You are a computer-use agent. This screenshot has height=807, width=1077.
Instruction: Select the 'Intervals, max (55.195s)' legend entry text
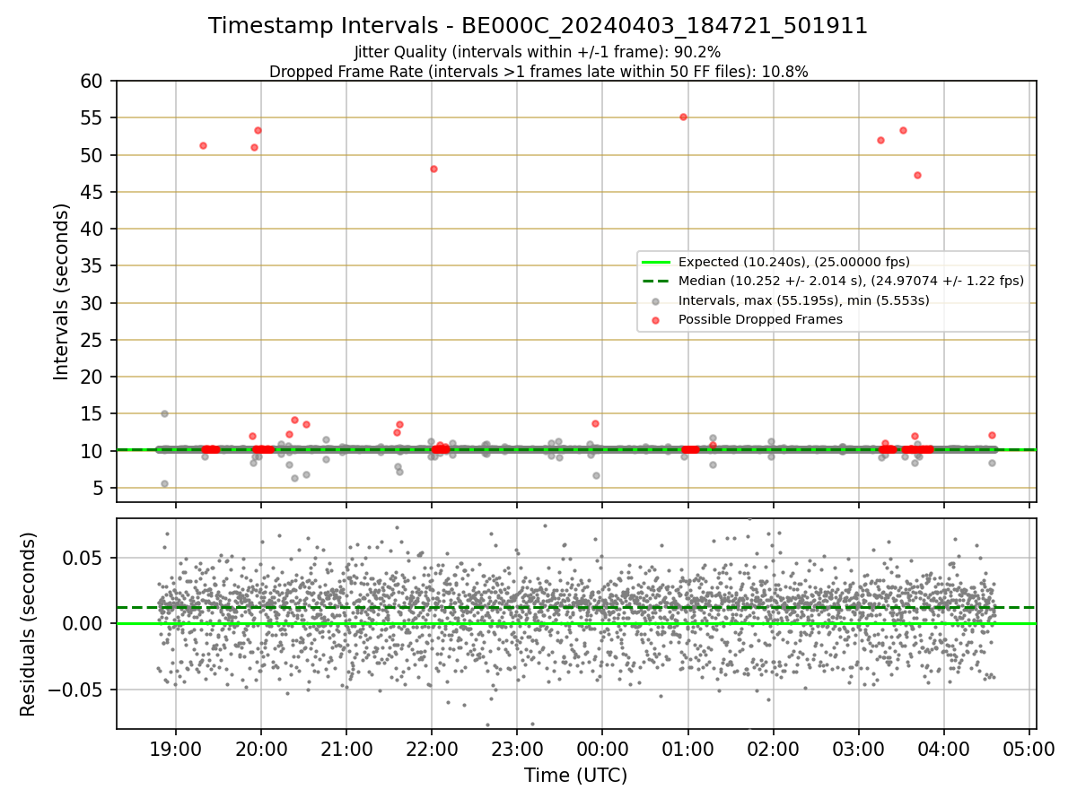tap(803, 300)
